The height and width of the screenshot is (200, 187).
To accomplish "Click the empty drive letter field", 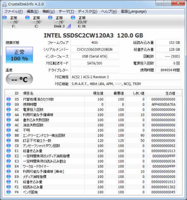I will click(x=95, y=70).
